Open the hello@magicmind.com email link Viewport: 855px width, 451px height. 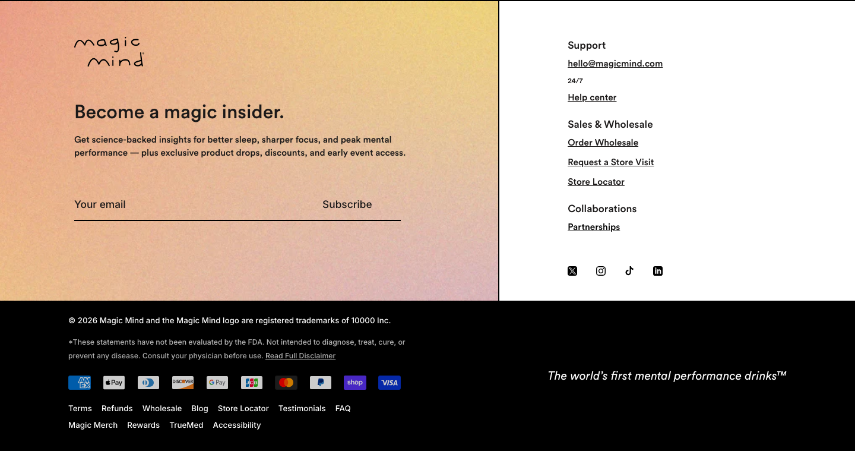tap(615, 64)
